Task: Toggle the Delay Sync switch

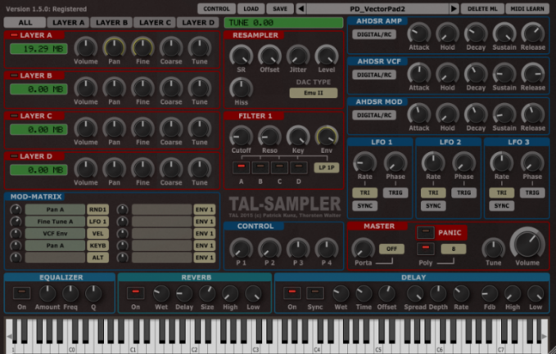Action: click(315, 293)
